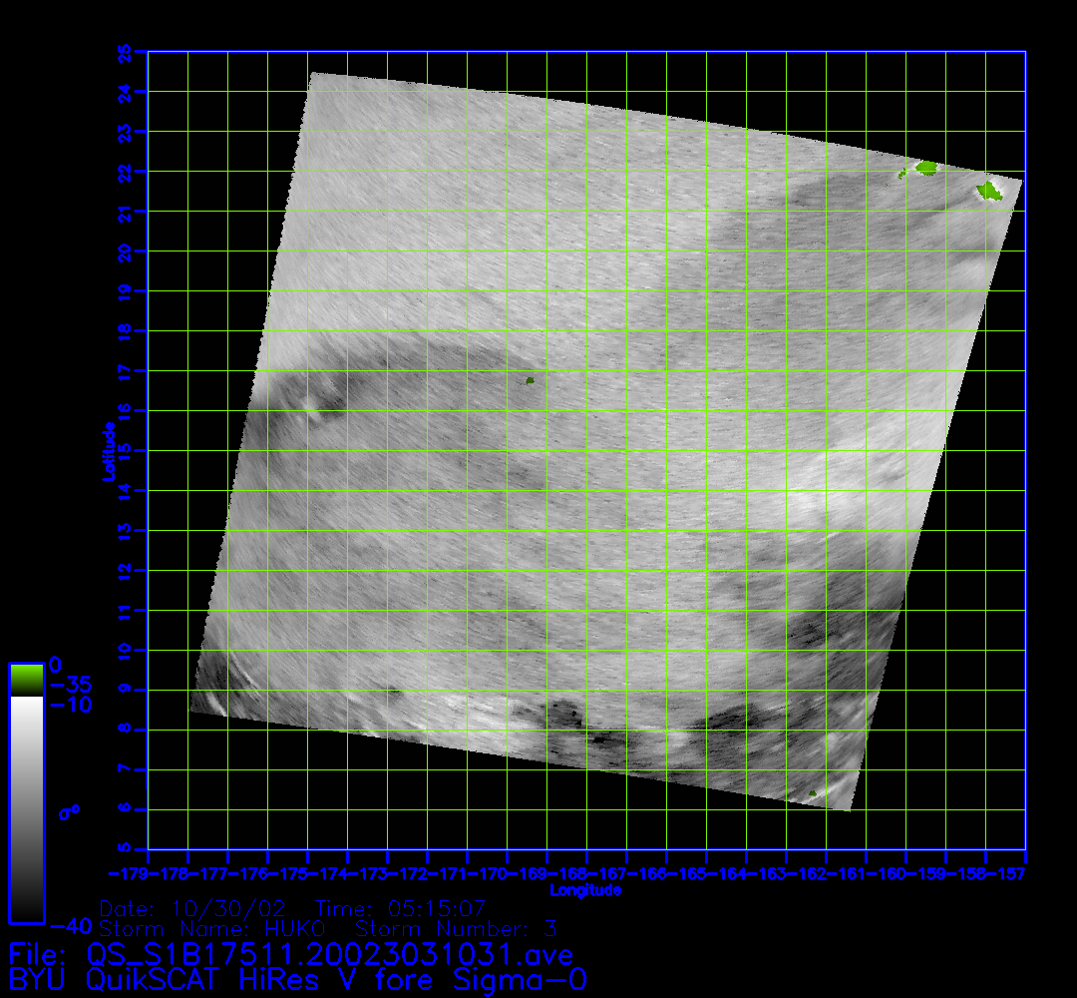
Task: Click the green island near longitude -157
Action: 989,190
